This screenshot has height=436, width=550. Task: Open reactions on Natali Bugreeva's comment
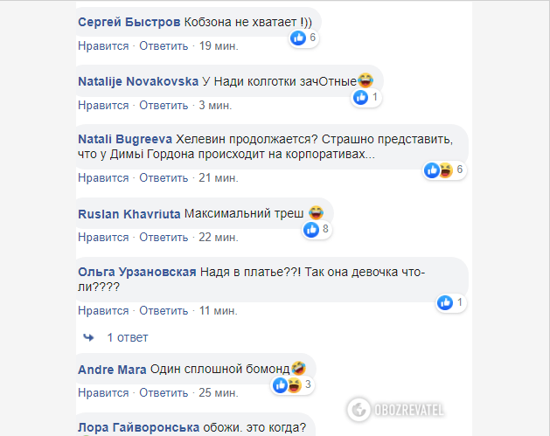[437, 170]
